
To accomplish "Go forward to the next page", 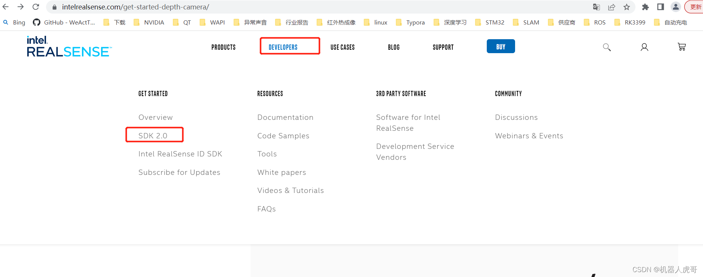I will tap(21, 7).
